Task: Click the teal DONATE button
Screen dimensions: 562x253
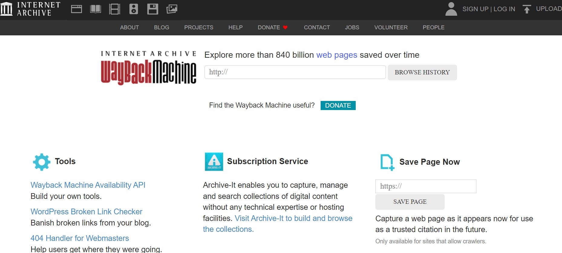Action: [338, 105]
